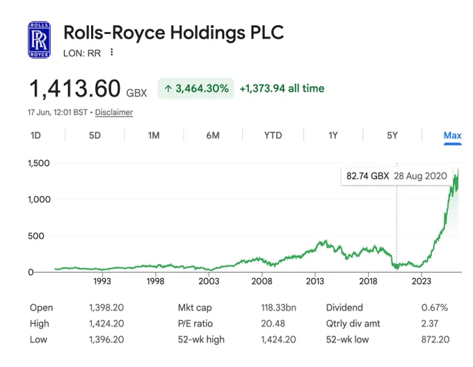Viewport: 473px width, 367px height.
Task: Click the +1,373.94 all time change text
Action: 282,88
